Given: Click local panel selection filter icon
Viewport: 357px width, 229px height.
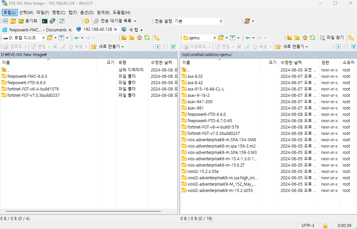Looking at the screenshot, I should (x=173, y=47).
